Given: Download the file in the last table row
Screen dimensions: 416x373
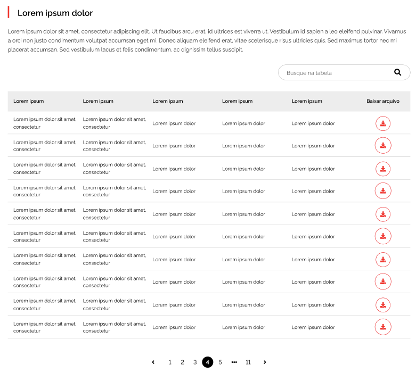Looking at the screenshot, I should pyautogui.click(x=383, y=327).
